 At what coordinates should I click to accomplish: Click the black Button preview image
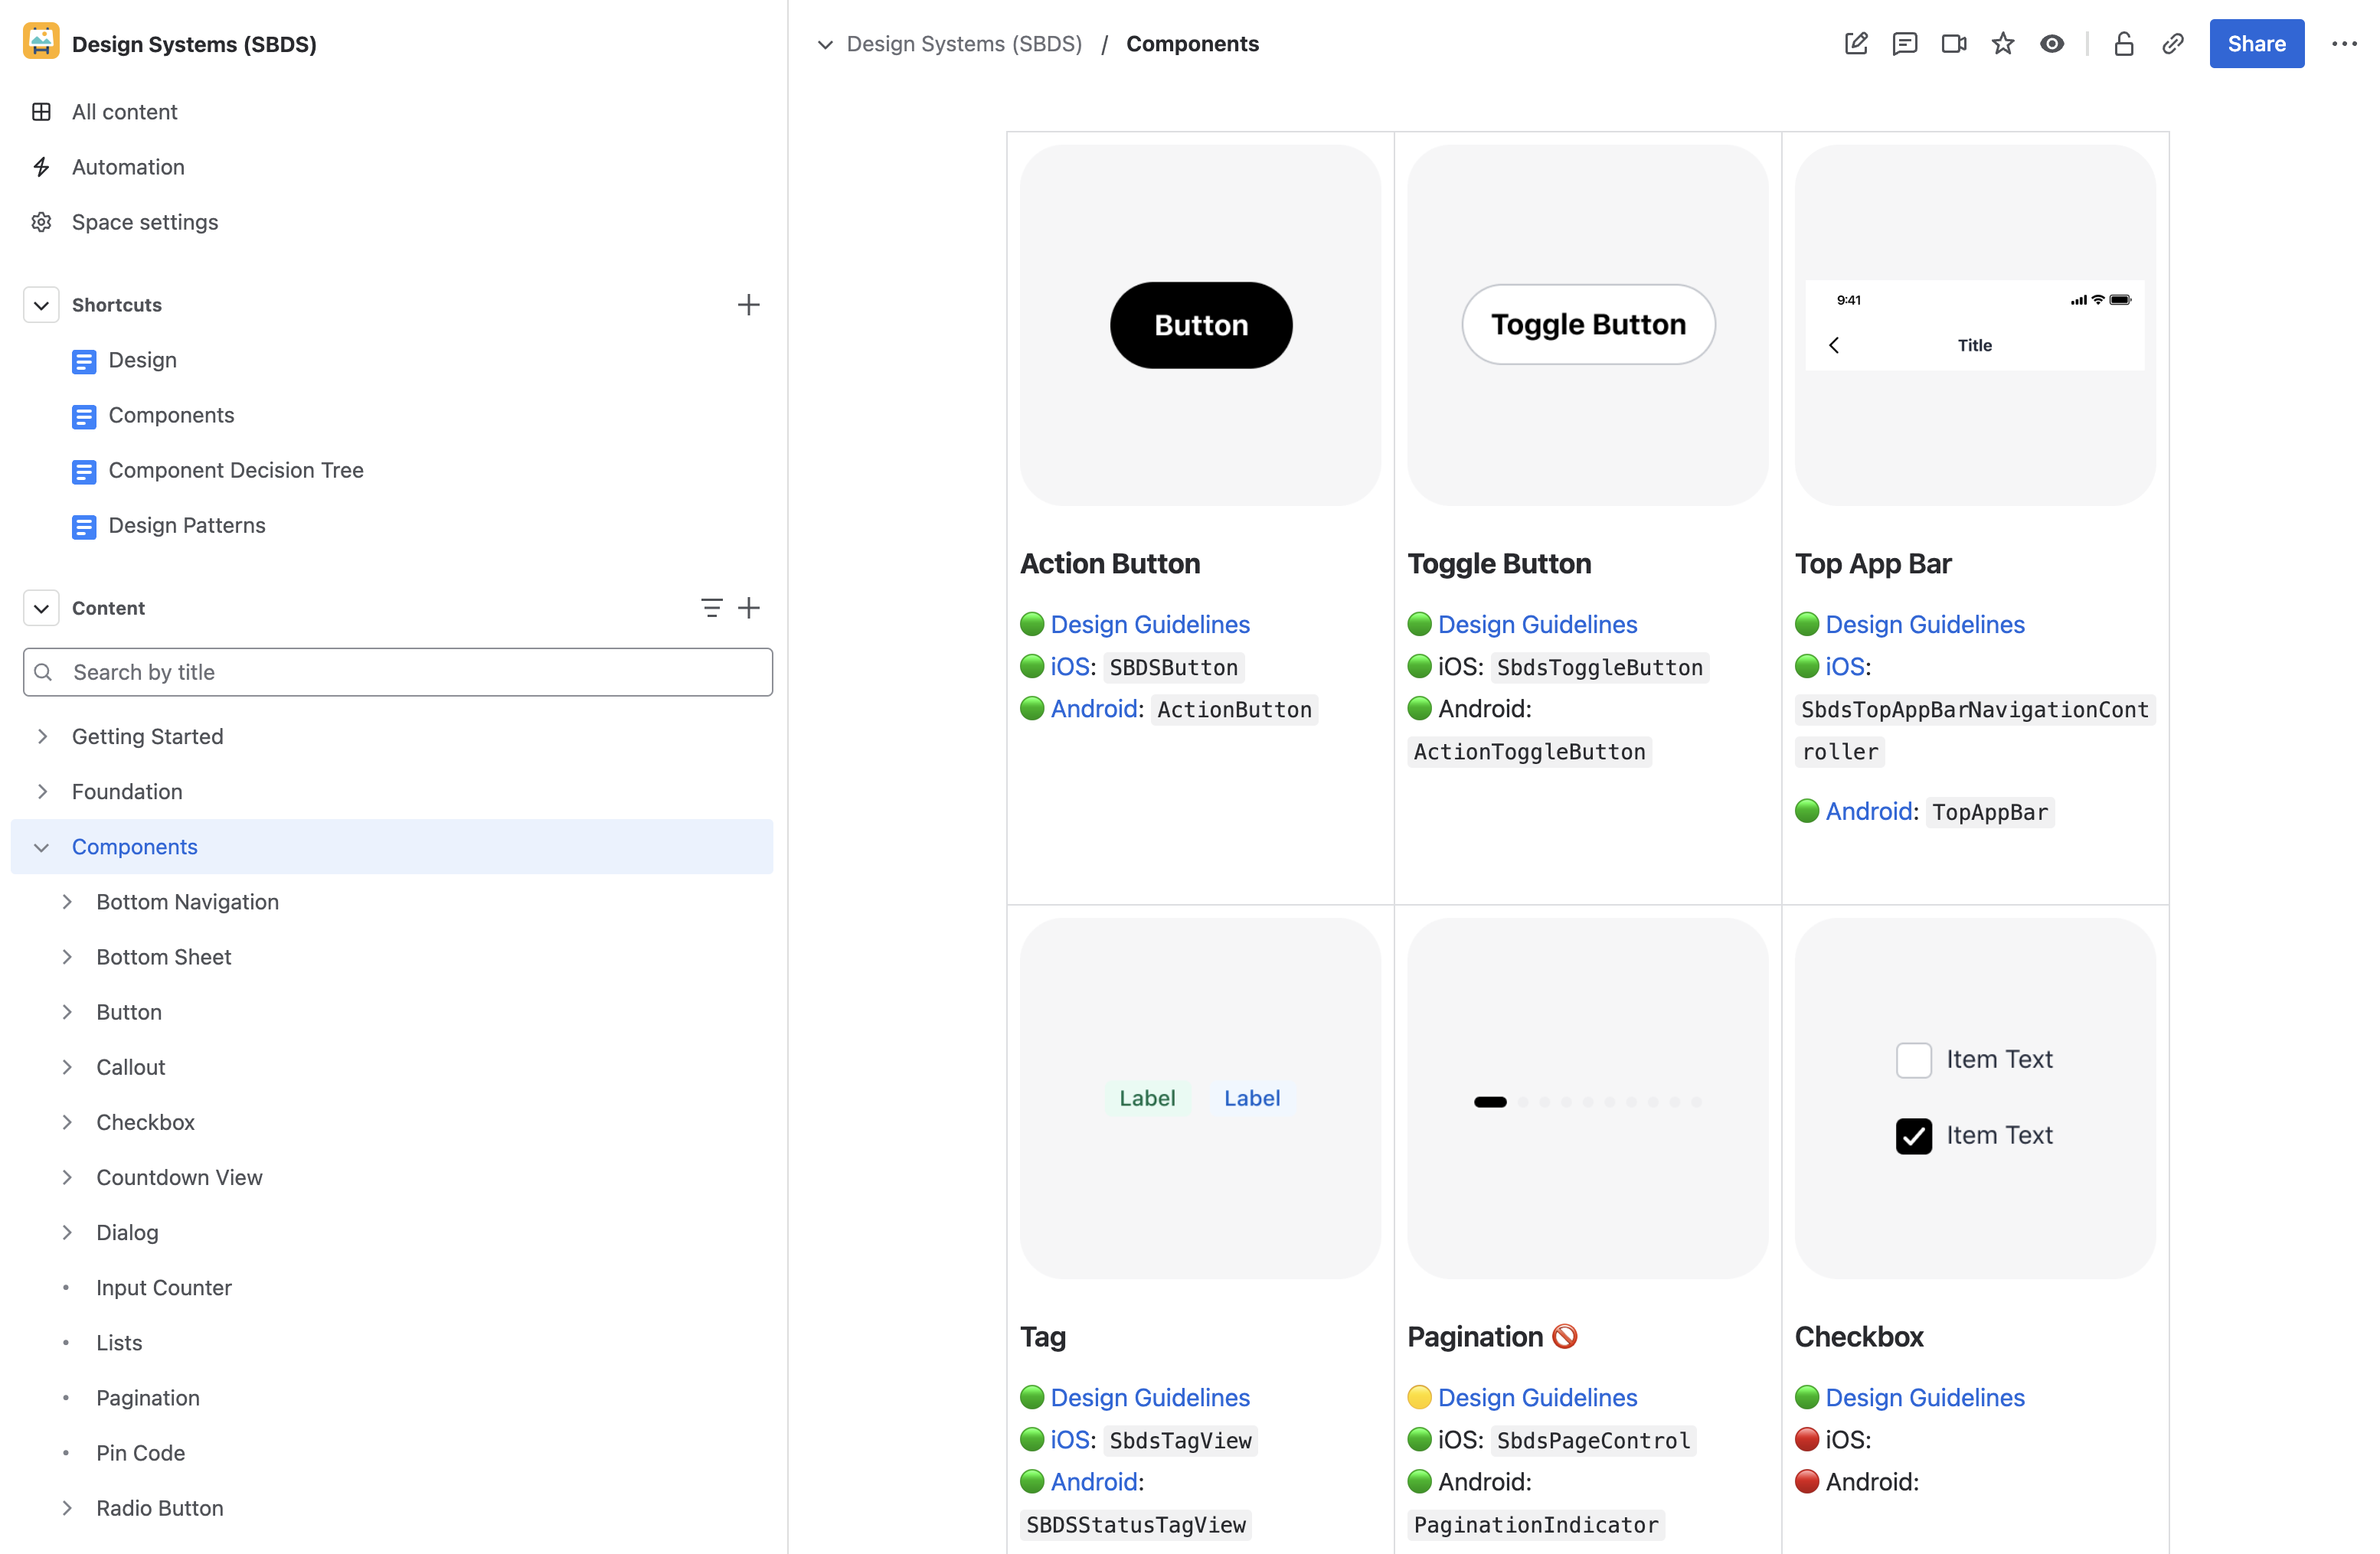[x=1201, y=325]
